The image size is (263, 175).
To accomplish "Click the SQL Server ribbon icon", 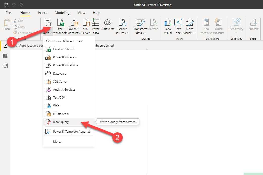I will (x=86, y=22).
